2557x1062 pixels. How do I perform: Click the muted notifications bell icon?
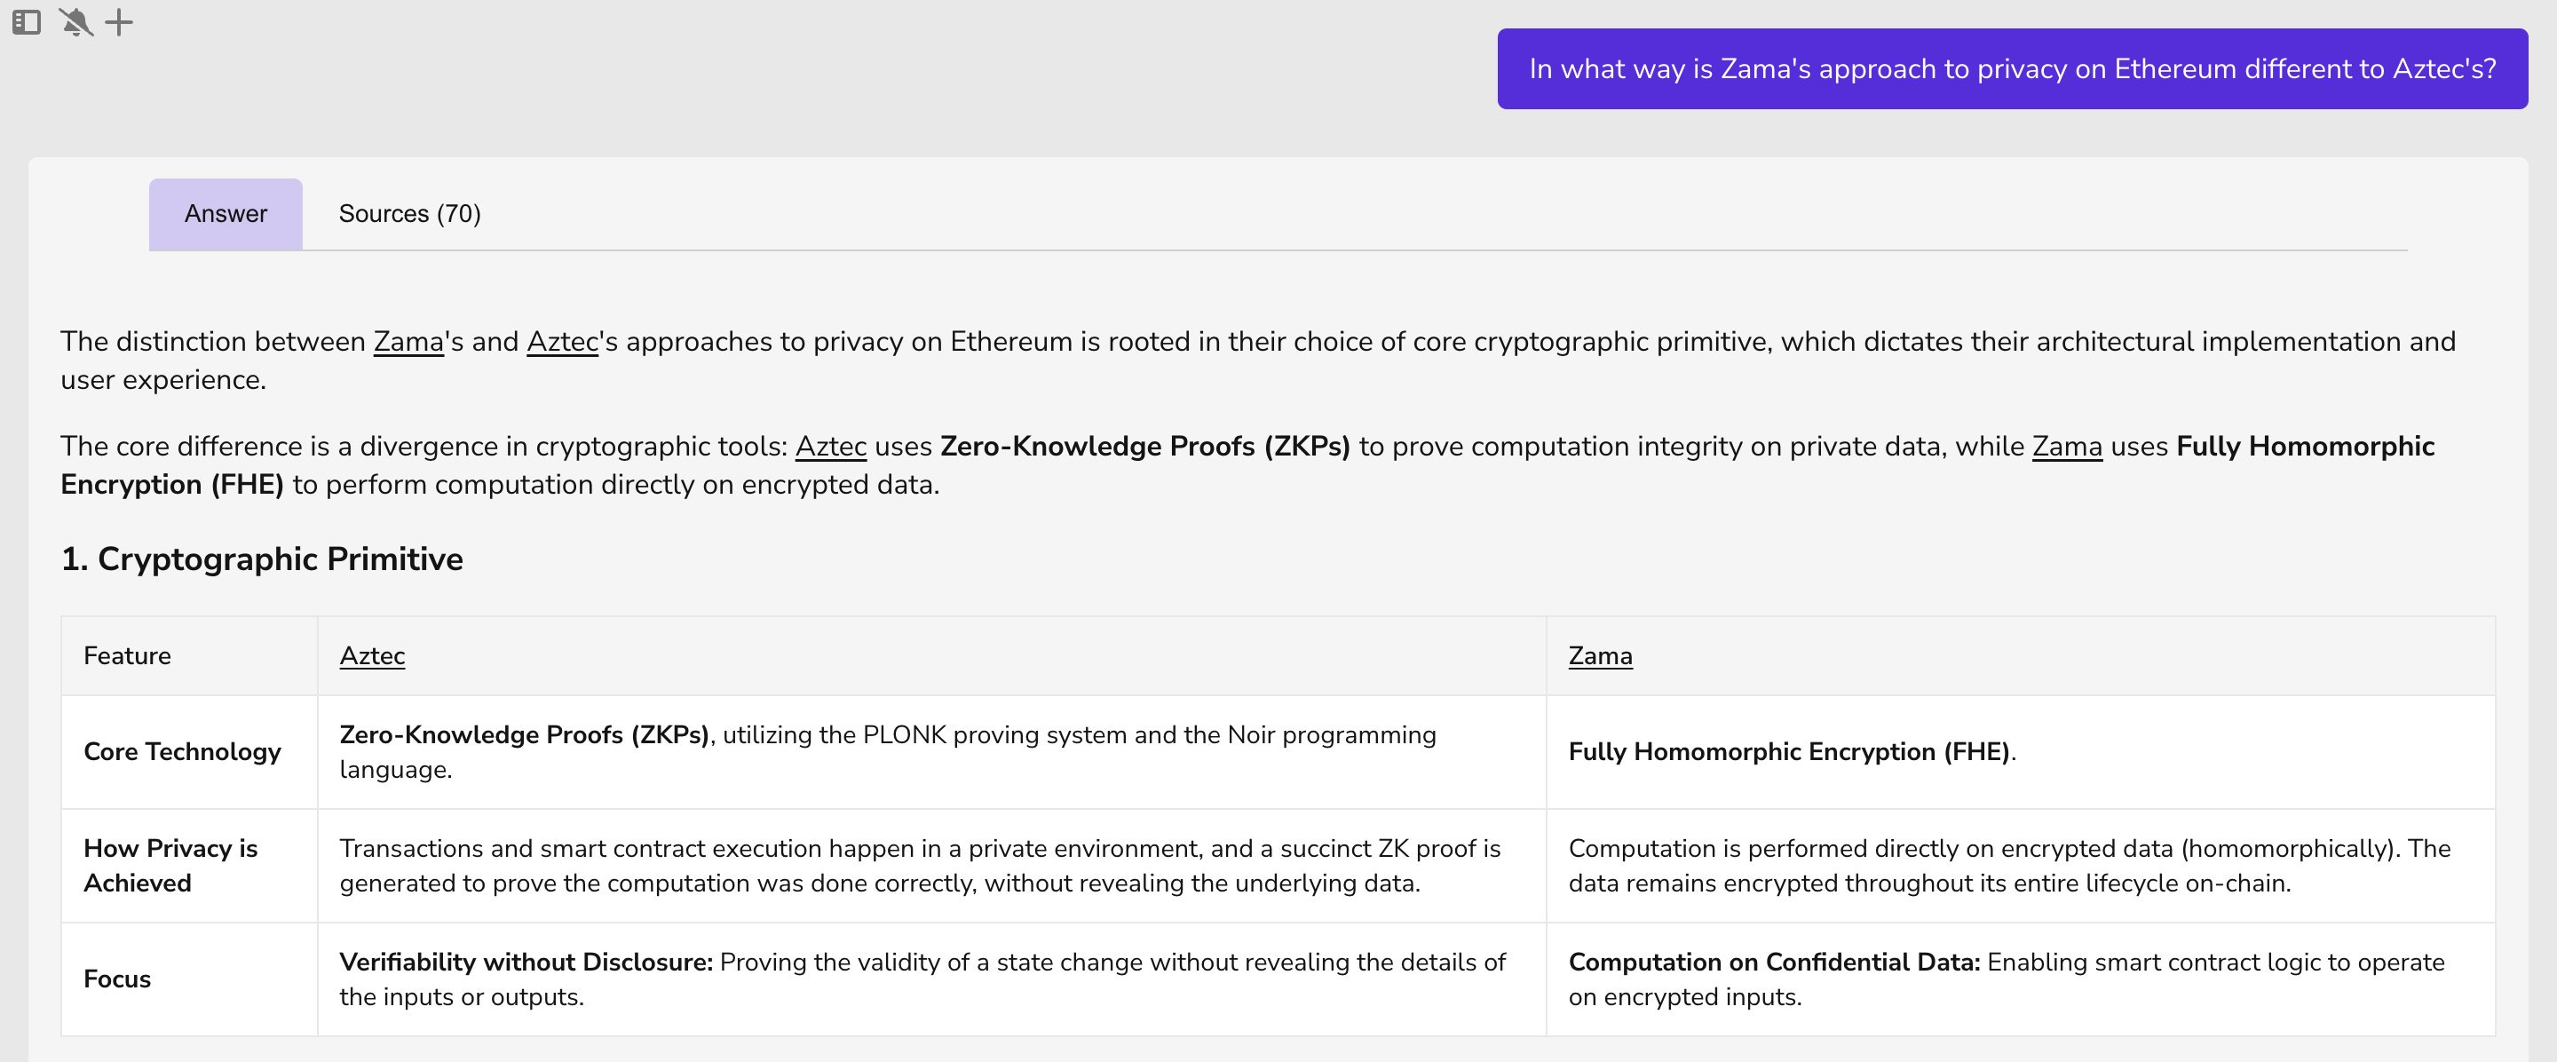click(x=75, y=22)
